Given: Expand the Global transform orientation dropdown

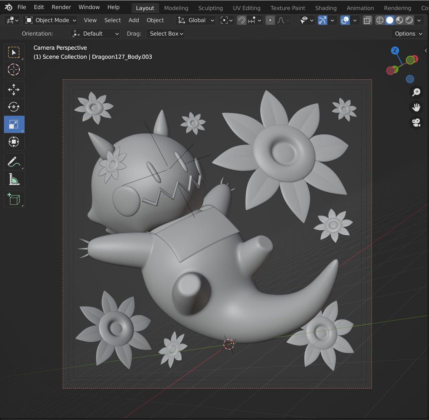Looking at the screenshot, I should click(196, 20).
